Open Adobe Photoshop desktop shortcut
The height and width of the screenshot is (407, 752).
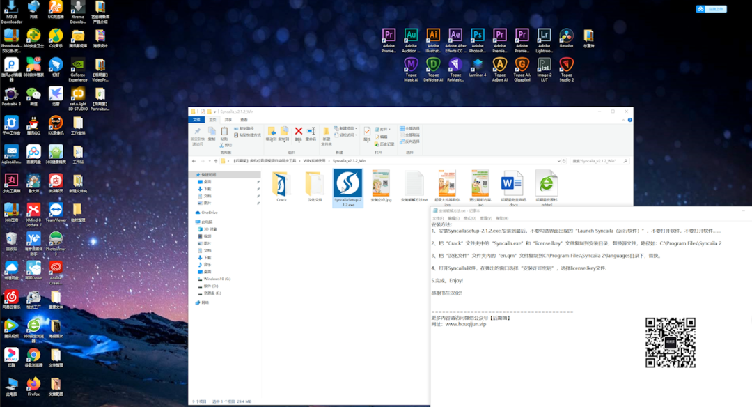point(477,41)
